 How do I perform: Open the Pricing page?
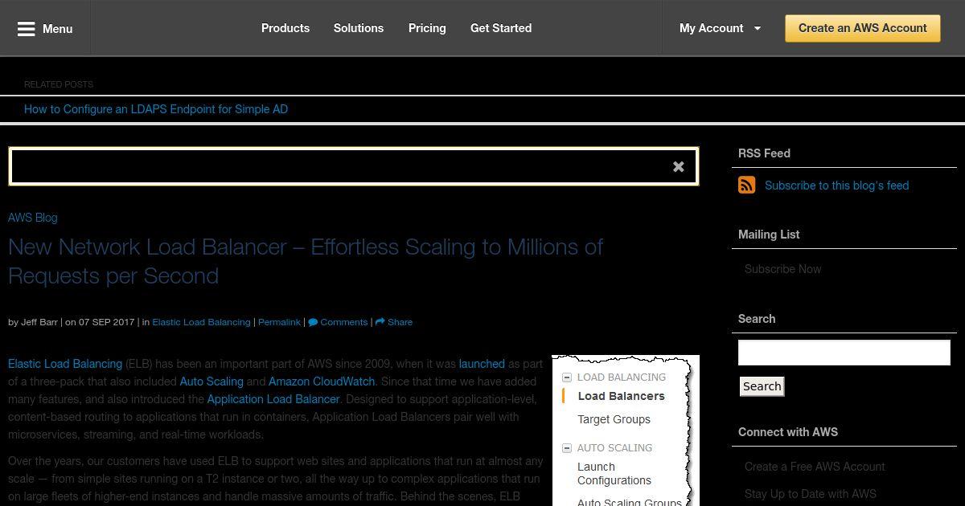(x=427, y=28)
